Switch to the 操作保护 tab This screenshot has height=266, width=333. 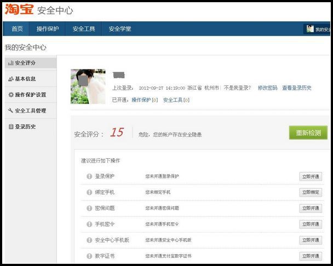(48, 29)
